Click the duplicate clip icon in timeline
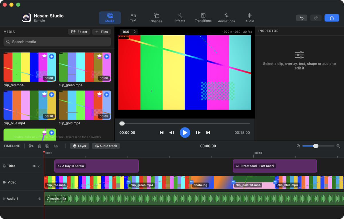Viewport: 344px width, 219px height. [x=47, y=146]
